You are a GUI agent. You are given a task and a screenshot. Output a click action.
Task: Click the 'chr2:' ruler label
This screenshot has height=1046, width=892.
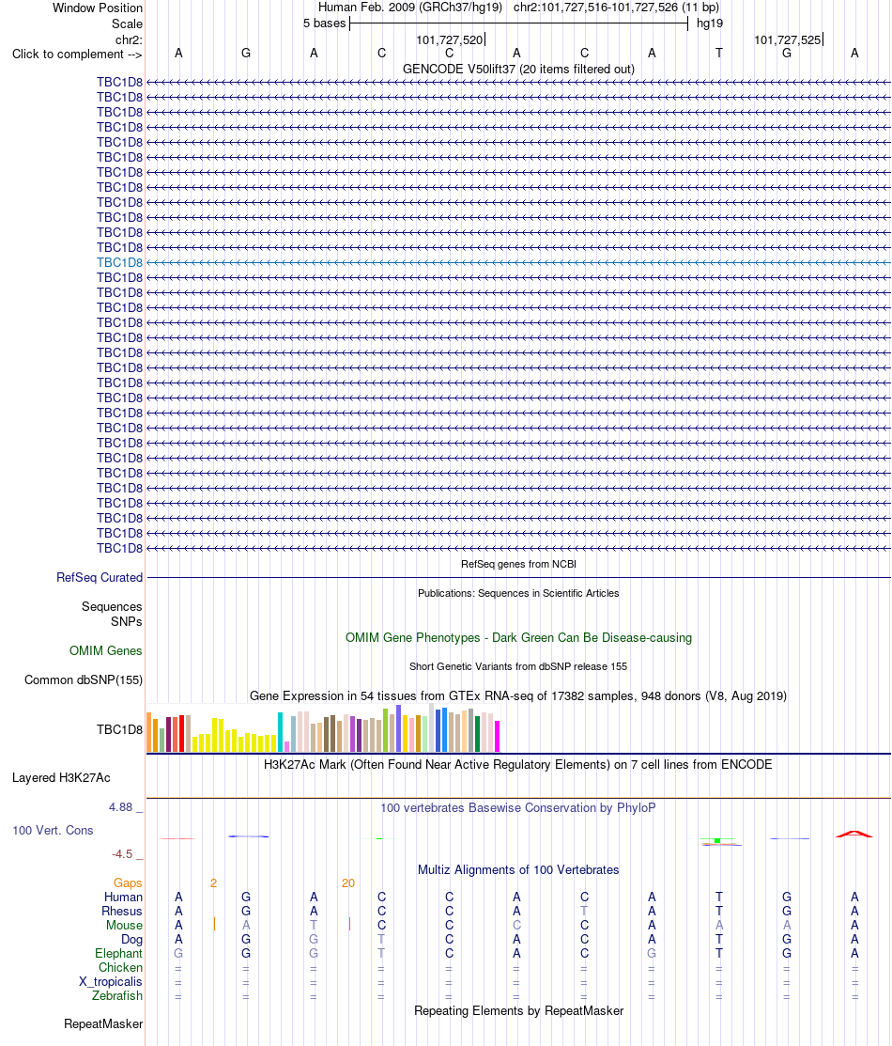pos(129,39)
